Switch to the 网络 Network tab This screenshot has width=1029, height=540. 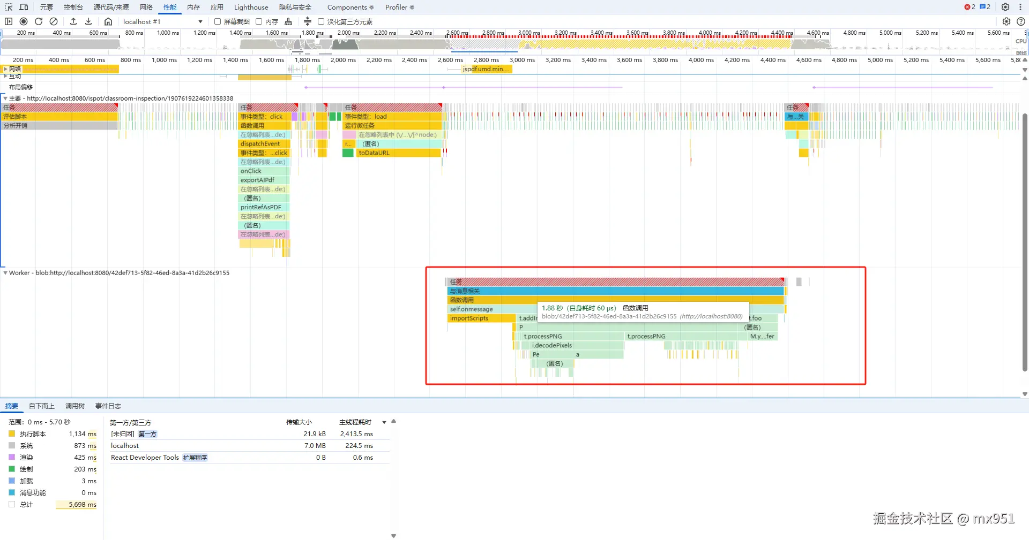(146, 7)
